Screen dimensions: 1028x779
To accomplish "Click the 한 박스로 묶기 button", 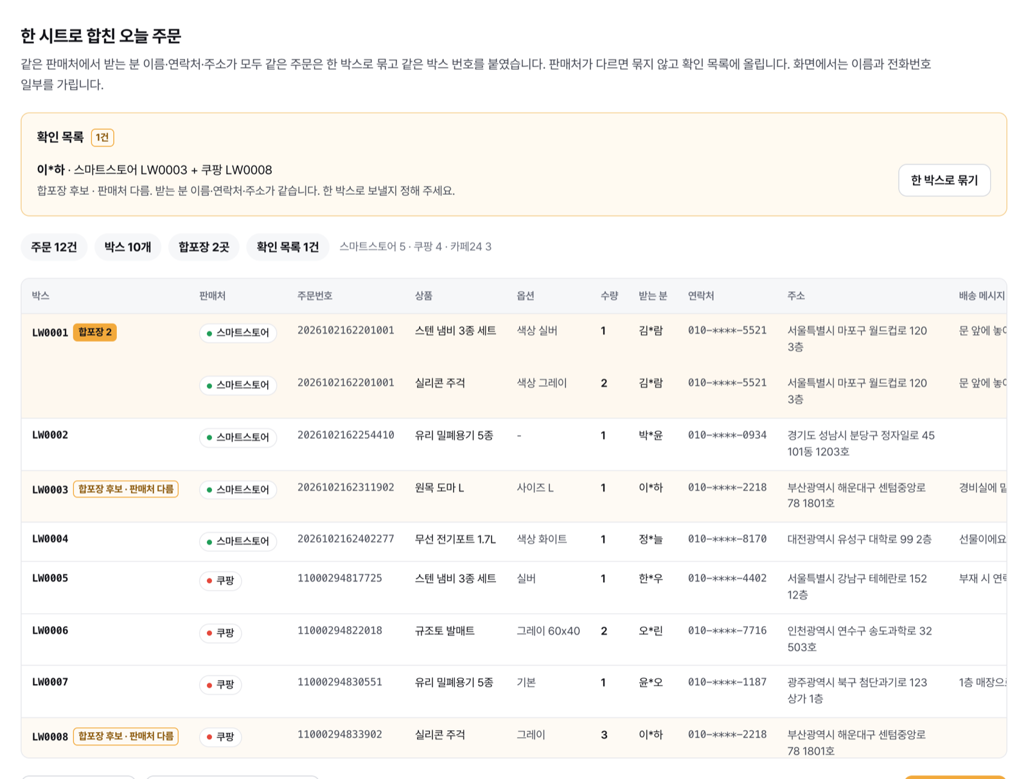I will click(944, 180).
